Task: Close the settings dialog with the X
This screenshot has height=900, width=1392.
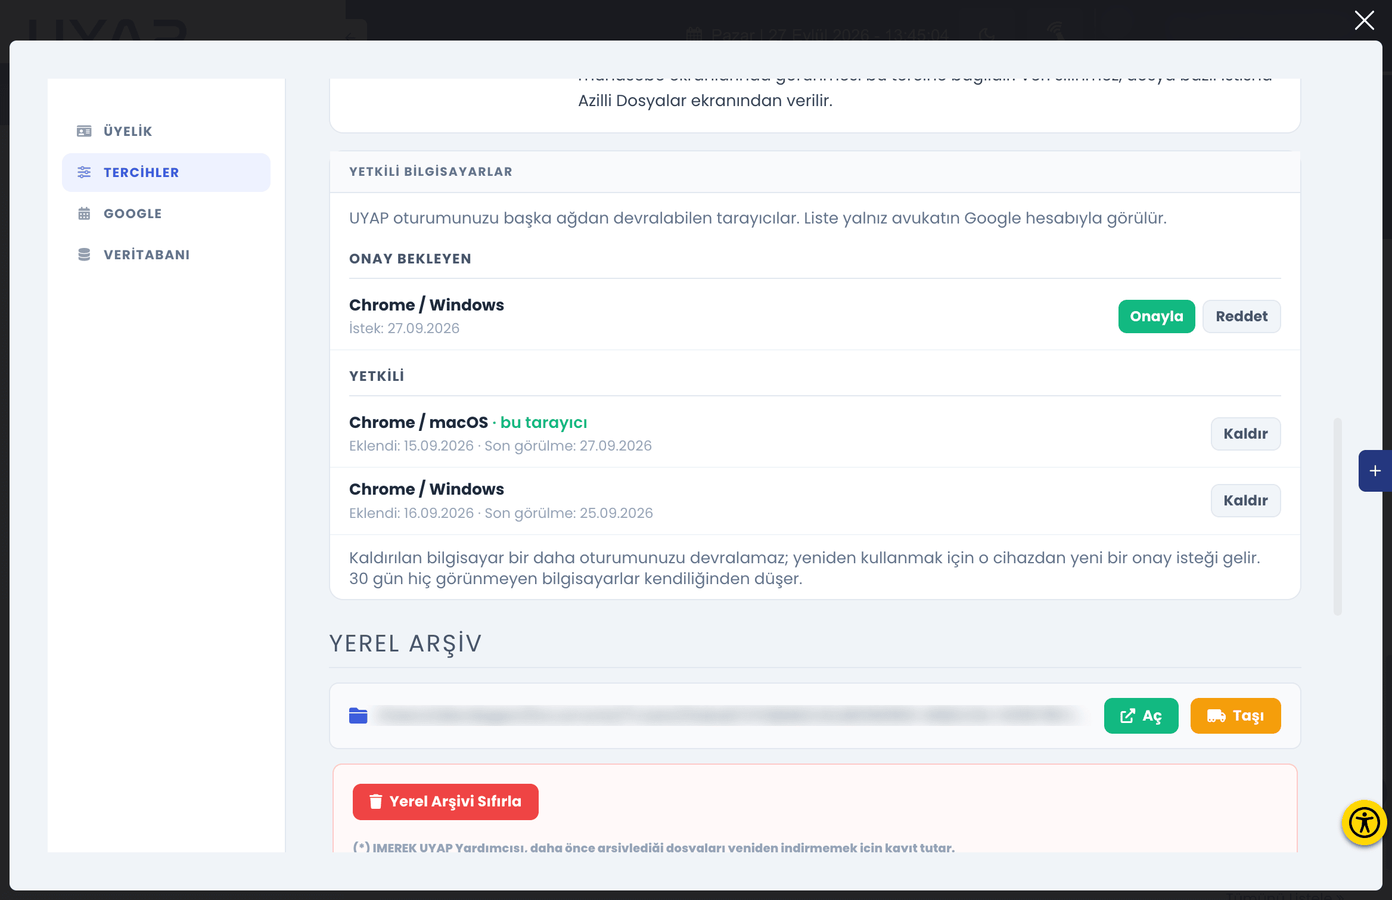Action: (1364, 20)
